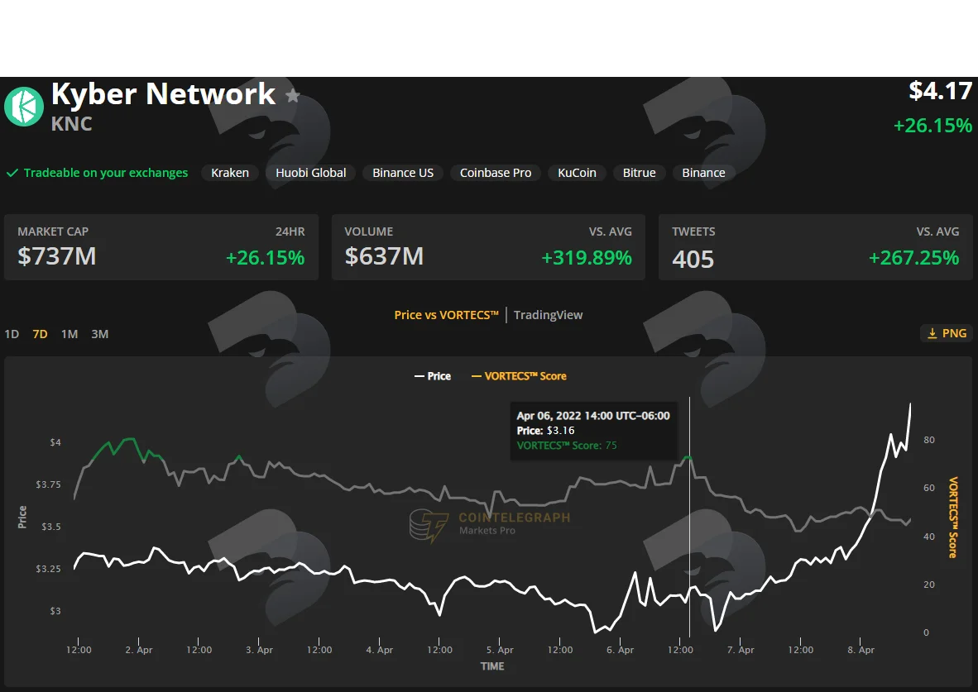Click the $4.17 current price
Viewport: 978px width, 692px height.
click(x=941, y=91)
